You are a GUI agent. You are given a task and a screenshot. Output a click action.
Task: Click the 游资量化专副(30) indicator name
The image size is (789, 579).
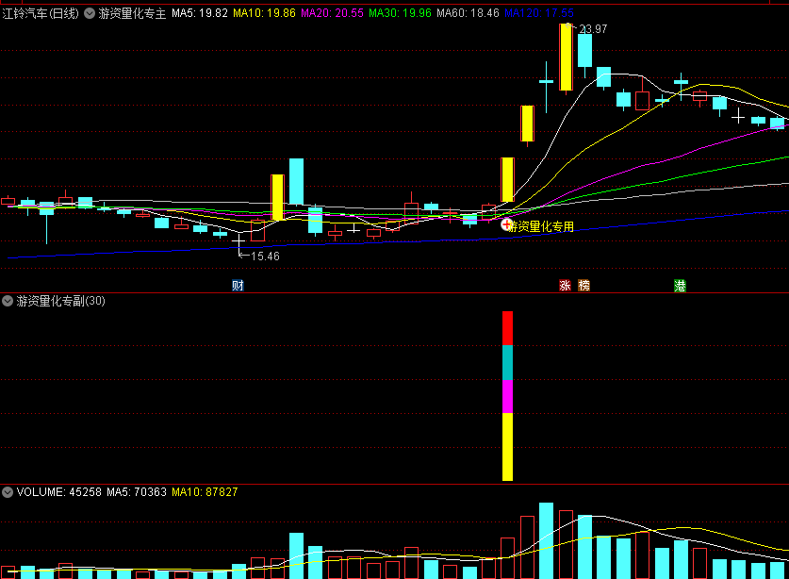[x=61, y=301]
